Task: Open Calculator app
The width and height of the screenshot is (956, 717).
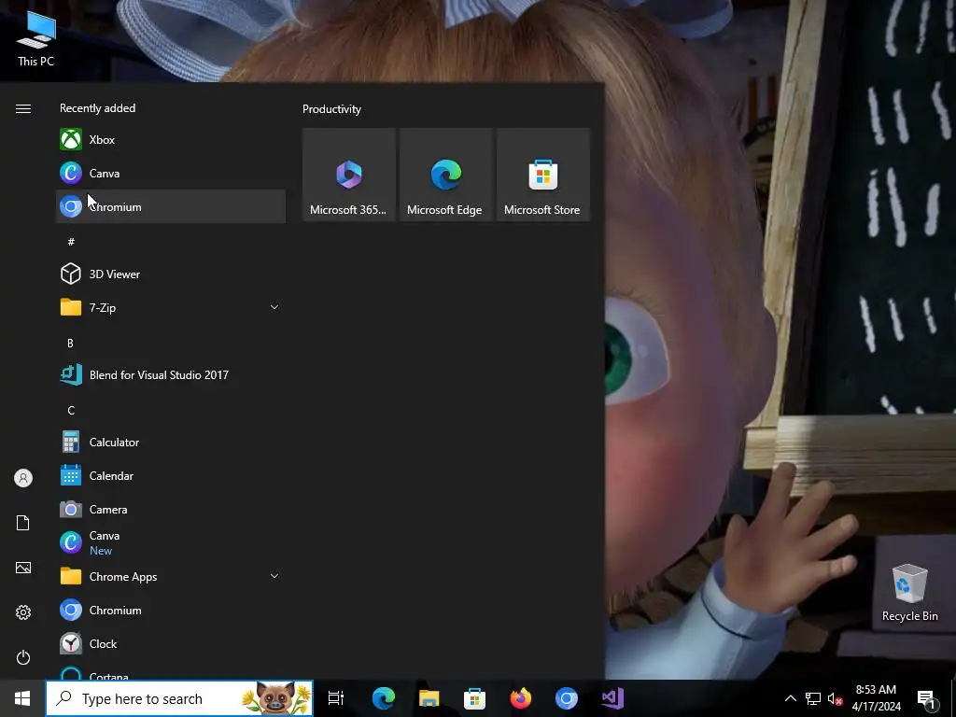Action: 170,442
